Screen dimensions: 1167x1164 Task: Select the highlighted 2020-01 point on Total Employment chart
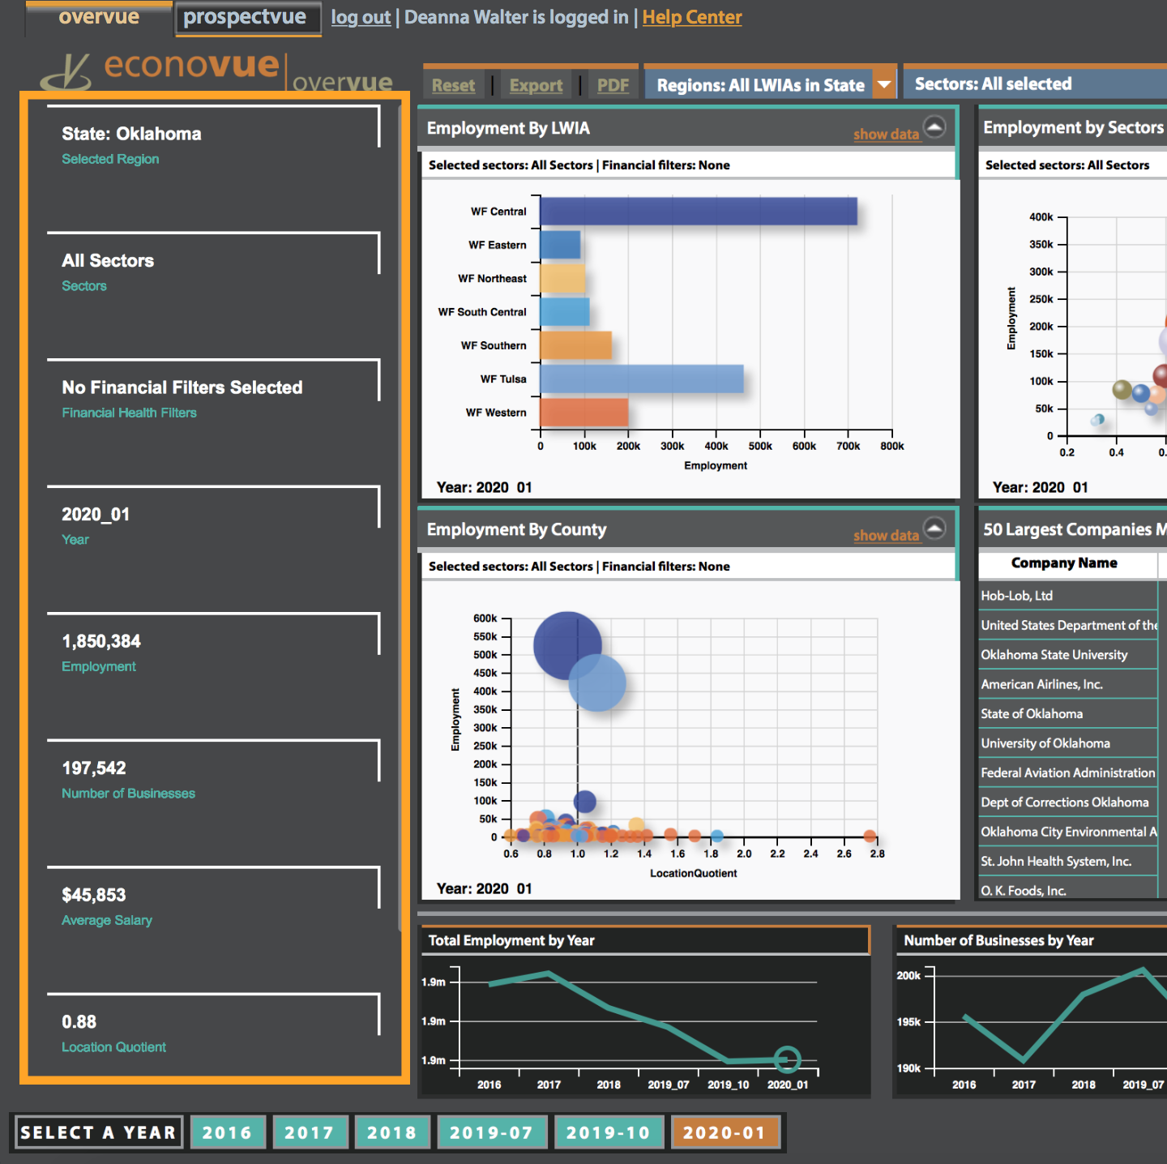tap(788, 1058)
